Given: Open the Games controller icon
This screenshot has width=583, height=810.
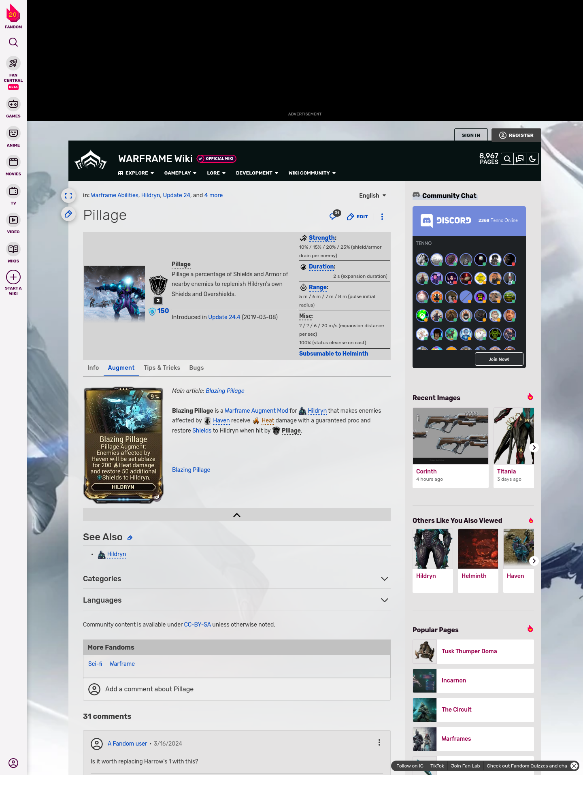Looking at the screenshot, I should (13, 104).
